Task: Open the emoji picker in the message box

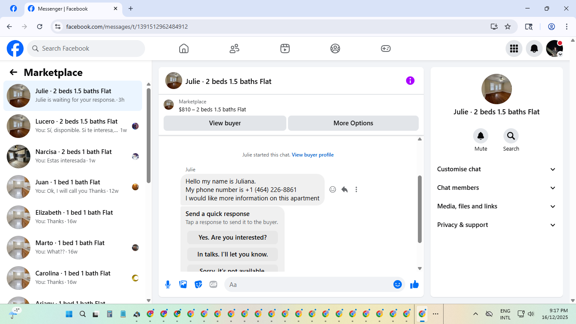Action: point(398,284)
